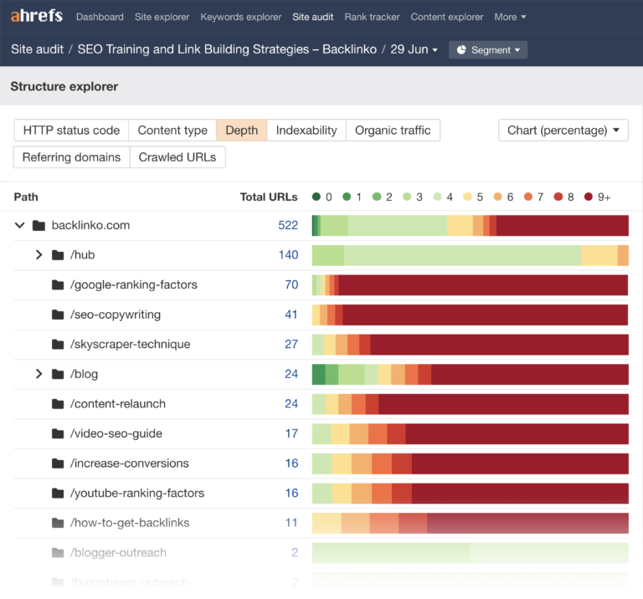Switch the view to HTTP status code
Viewport: 643px width, 599px height.
(71, 131)
